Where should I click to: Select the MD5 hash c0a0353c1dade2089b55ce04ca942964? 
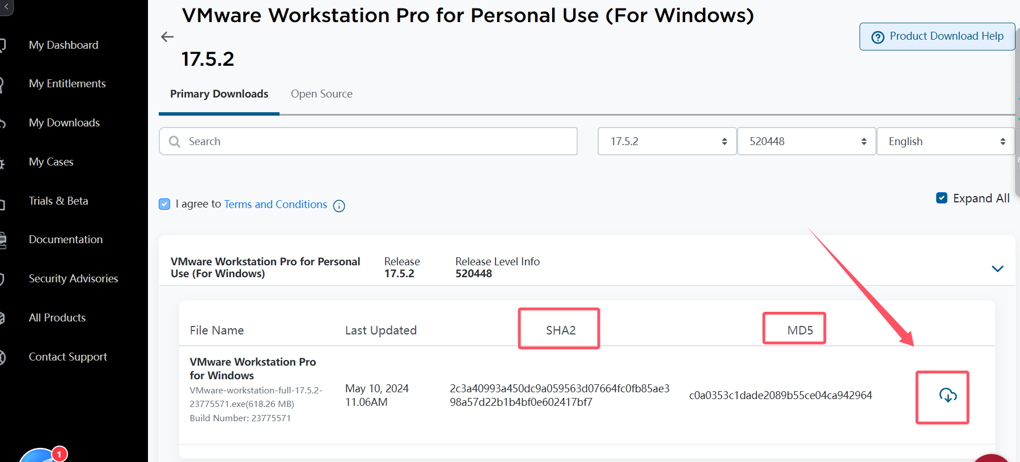coord(781,395)
